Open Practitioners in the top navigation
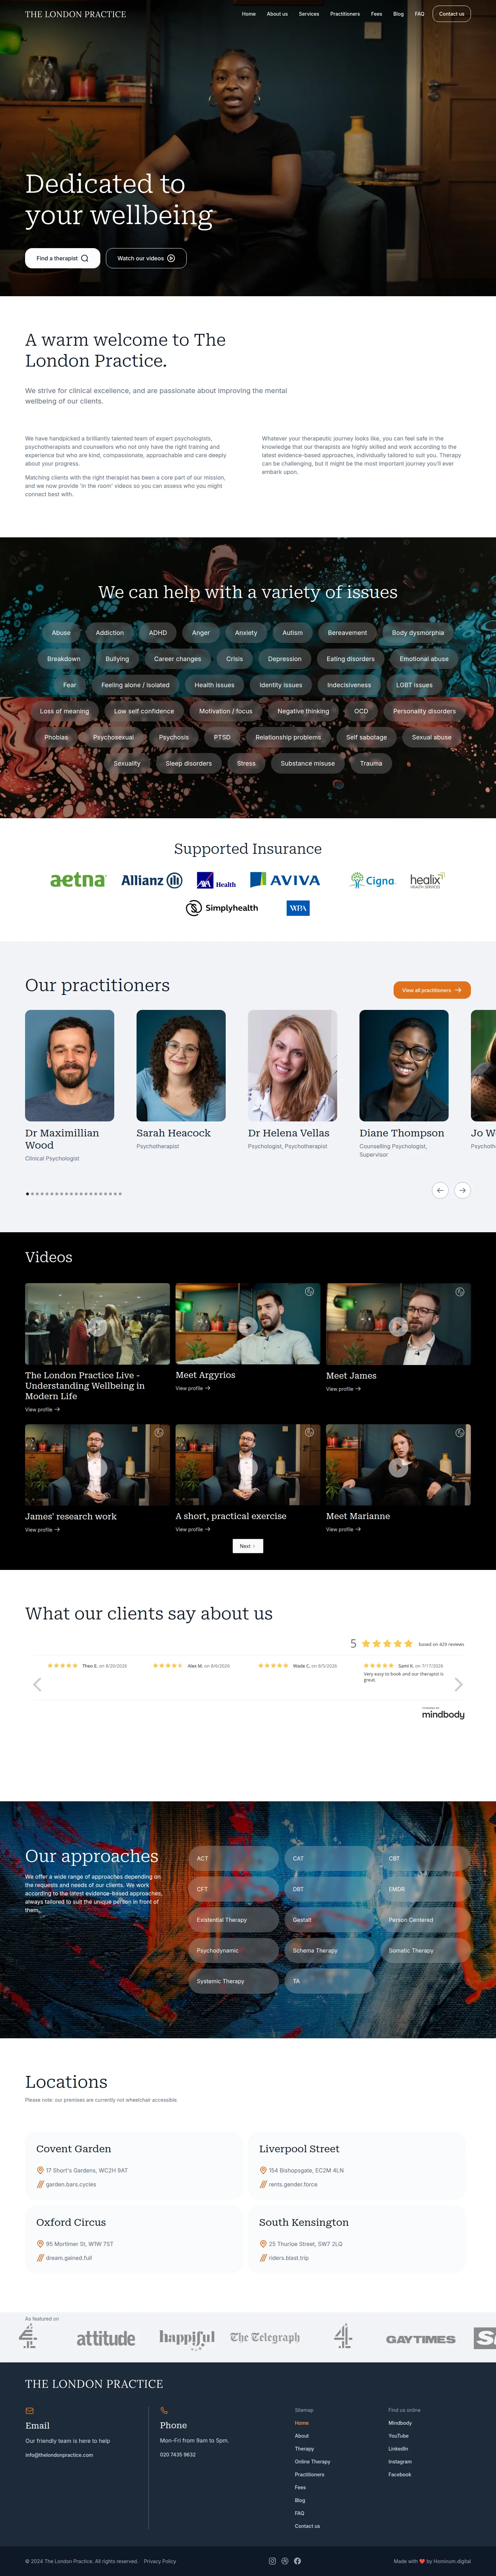 (345, 14)
